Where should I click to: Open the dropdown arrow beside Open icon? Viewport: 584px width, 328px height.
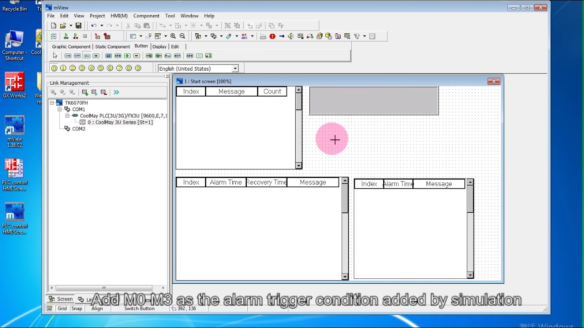(x=71, y=26)
